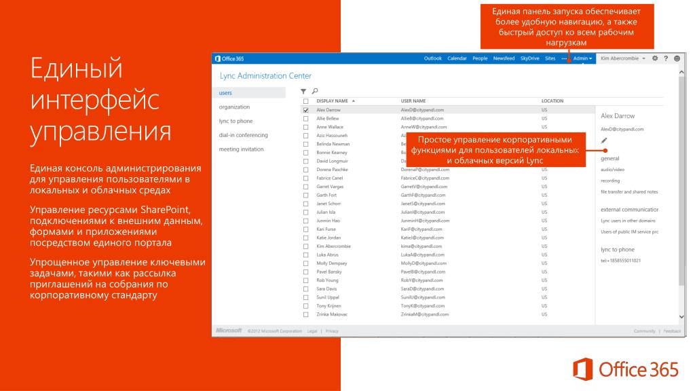Click the USER NAME column header
695x391 pixels.
[413, 101]
